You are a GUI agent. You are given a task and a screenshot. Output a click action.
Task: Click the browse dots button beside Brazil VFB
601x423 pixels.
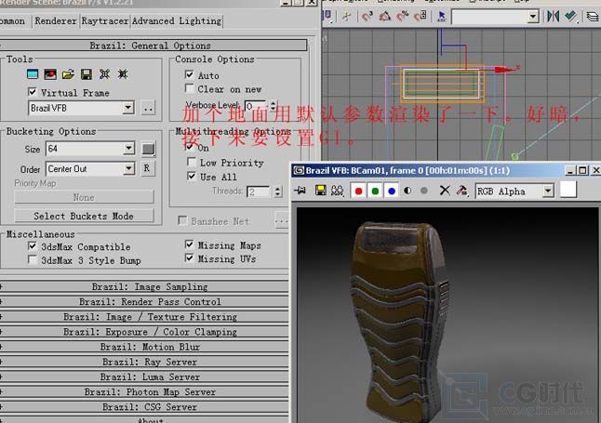pos(148,108)
